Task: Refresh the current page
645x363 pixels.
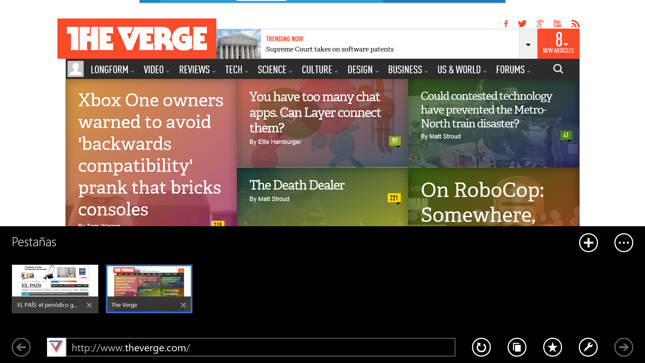Action: (x=481, y=347)
